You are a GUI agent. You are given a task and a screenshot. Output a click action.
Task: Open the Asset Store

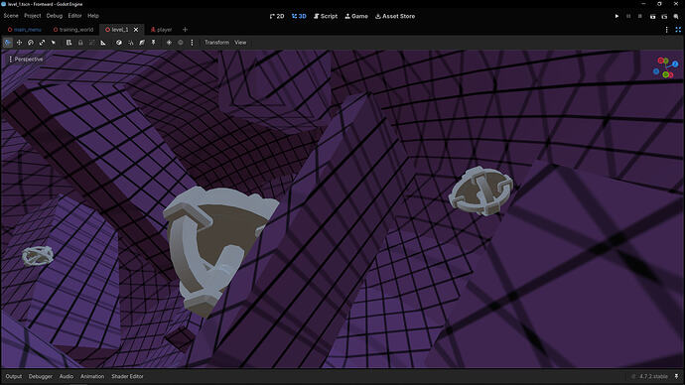pyautogui.click(x=395, y=16)
